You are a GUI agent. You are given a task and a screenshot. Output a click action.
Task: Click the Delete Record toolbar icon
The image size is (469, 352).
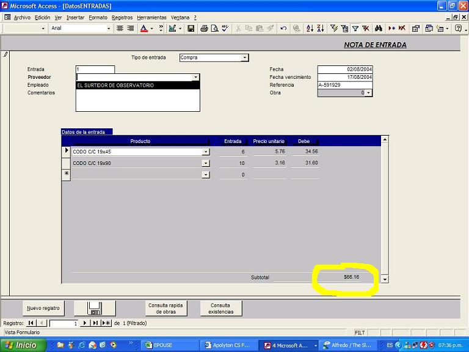tap(402, 28)
